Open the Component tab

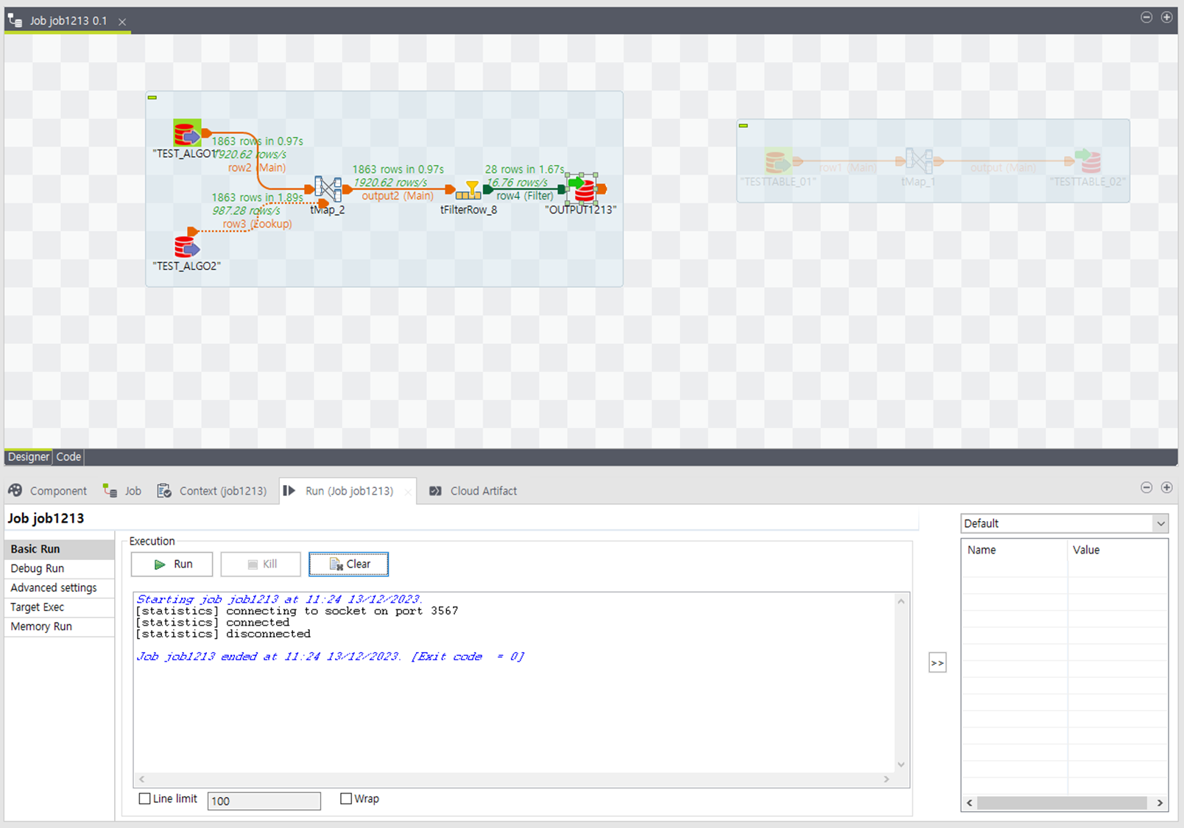(48, 491)
